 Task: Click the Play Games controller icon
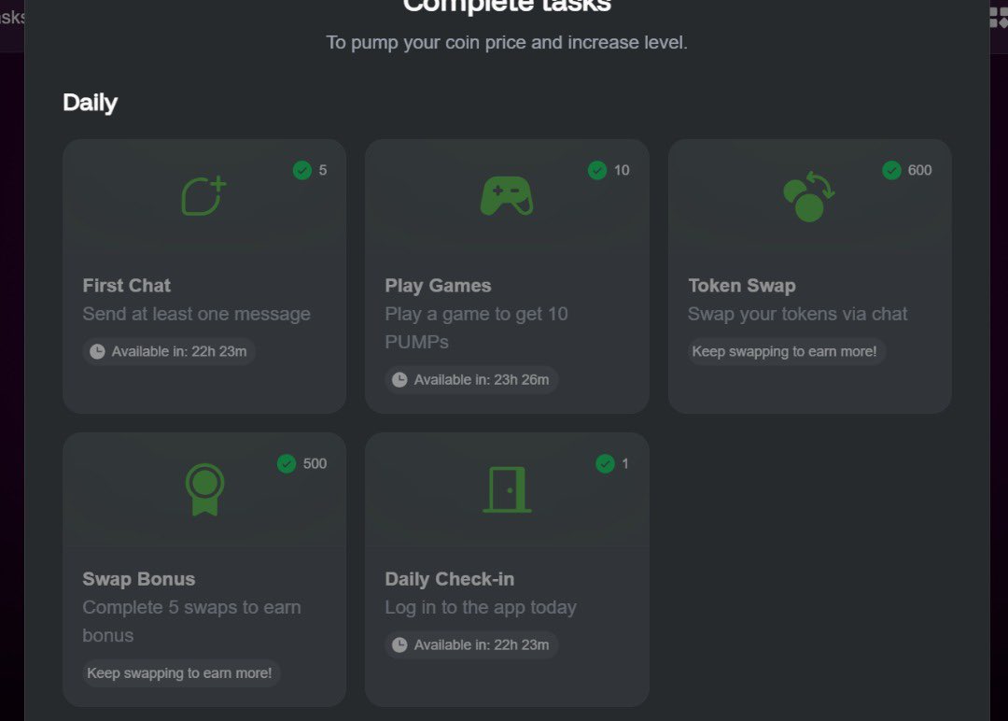(x=507, y=195)
